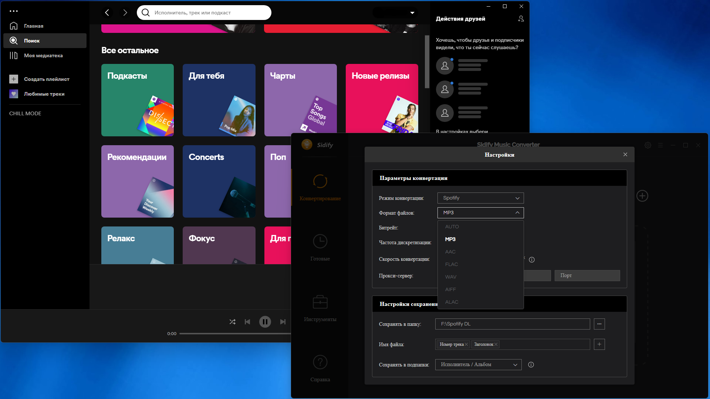The height and width of the screenshot is (399, 710).
Task: Open Поиск in Spotify sidebar
Action: coord(45,41)
